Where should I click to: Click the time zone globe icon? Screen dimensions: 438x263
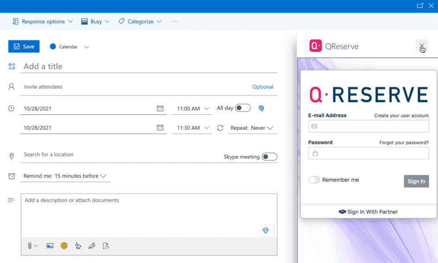tap(261, 108)
